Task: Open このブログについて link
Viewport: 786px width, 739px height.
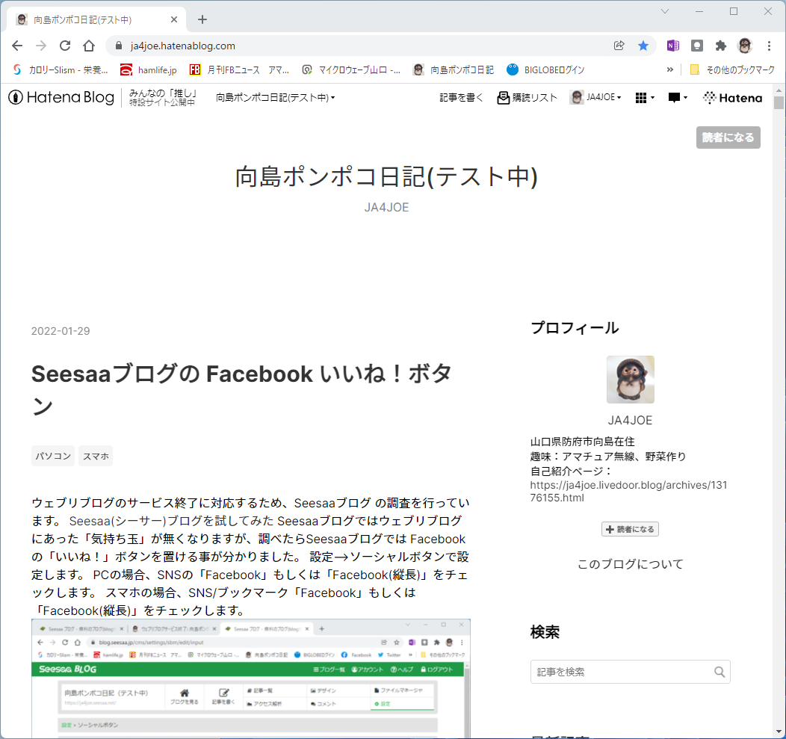Action: (630, 564)
